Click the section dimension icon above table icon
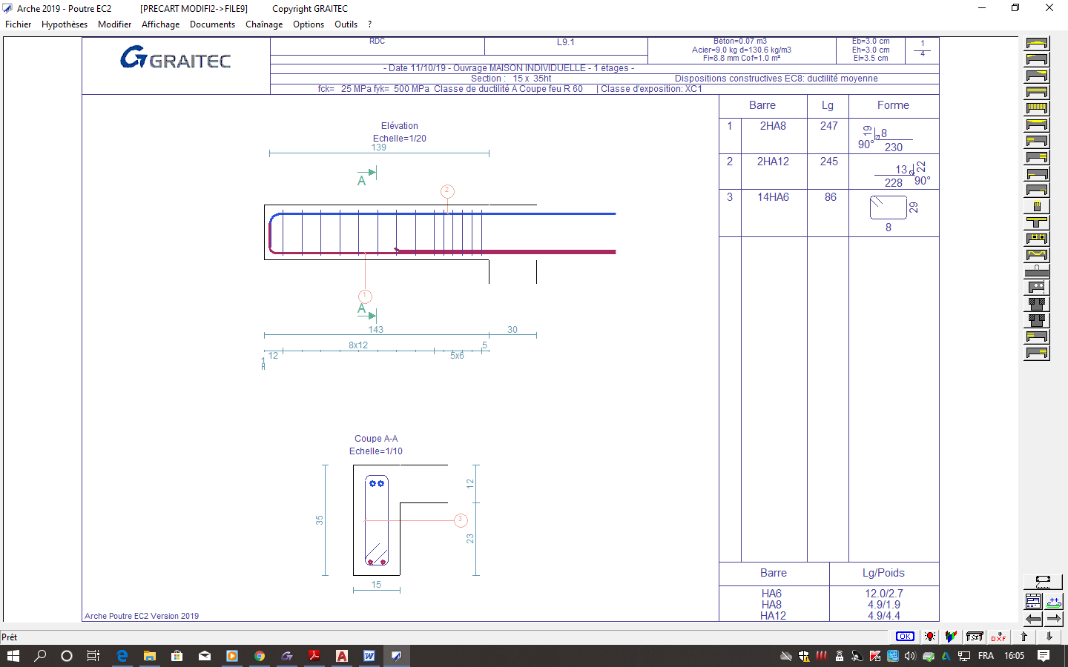 coord(1043,582)
